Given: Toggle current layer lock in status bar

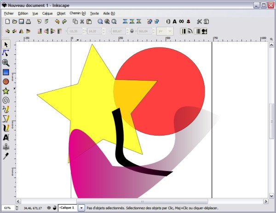Looking at the screenshot, I should click(x=55, y=208).
